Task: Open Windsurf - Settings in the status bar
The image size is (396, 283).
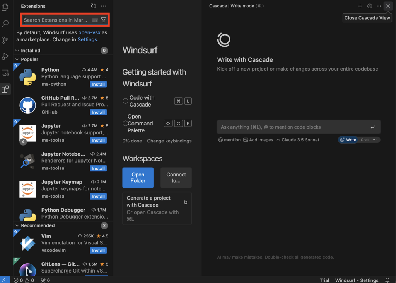Action: [x=357, y=280]
